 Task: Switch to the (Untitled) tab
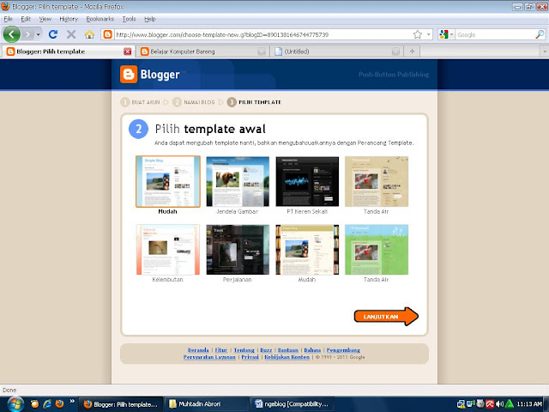click(337, 51)
